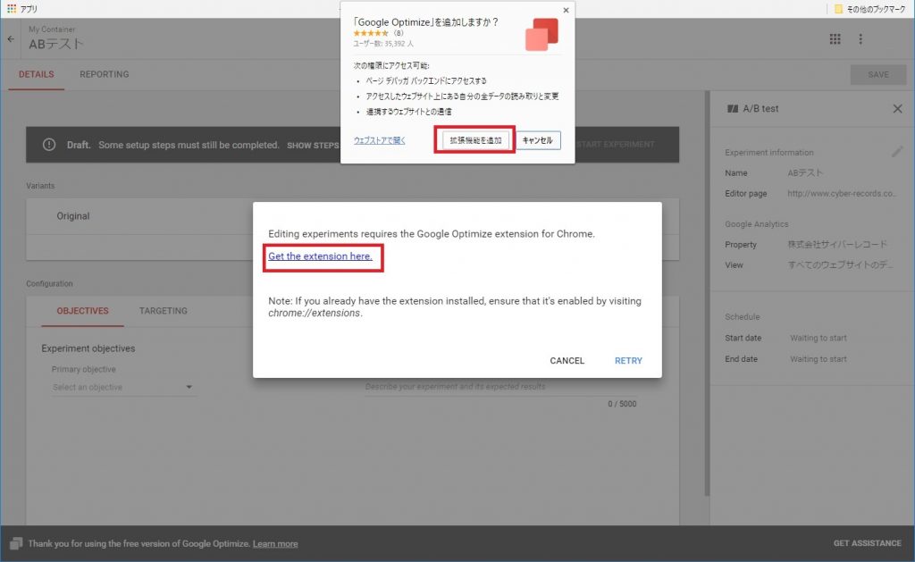Switch to the REPORTING tab
915x562 pixels.
[105, 74]
